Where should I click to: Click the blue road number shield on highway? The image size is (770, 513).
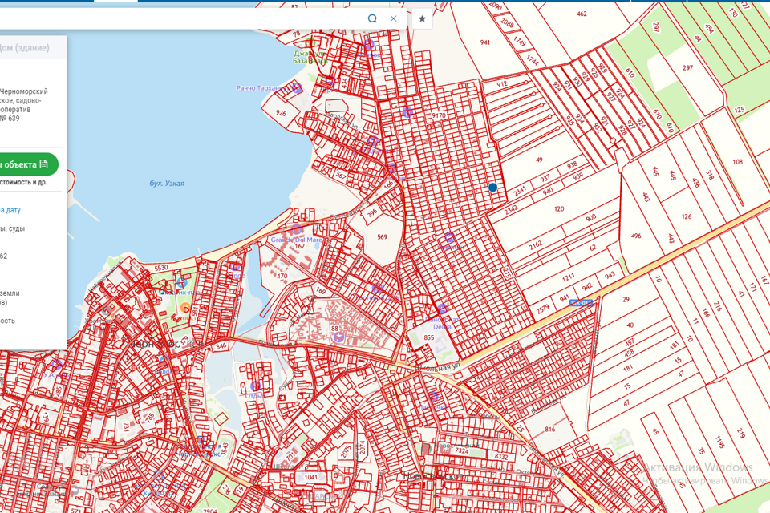point(582,303)
